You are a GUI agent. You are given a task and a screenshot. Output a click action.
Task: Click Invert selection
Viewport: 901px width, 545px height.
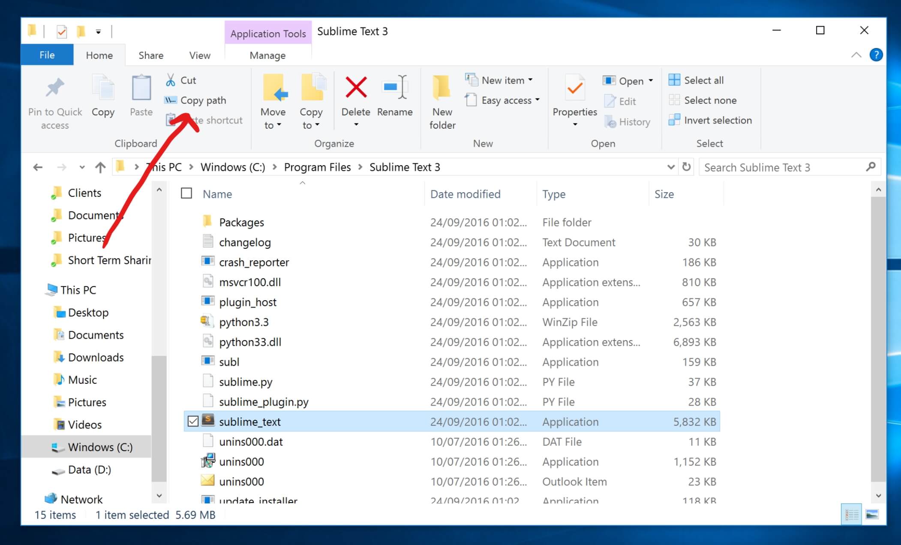point(711,120)
